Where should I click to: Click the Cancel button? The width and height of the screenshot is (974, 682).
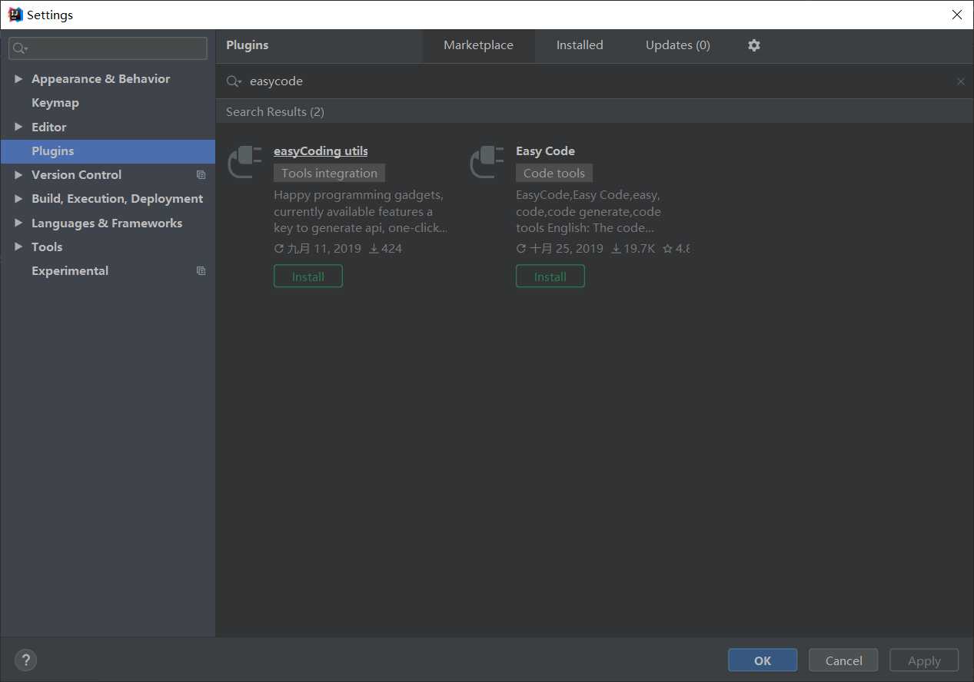click(x=843, y=660)
